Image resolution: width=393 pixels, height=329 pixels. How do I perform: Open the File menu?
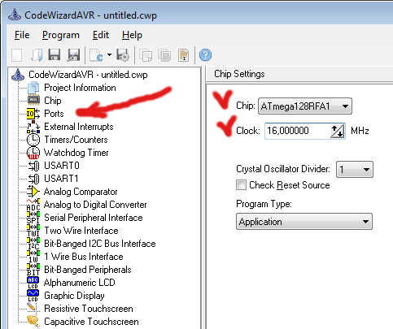click(x=22, y=35)
